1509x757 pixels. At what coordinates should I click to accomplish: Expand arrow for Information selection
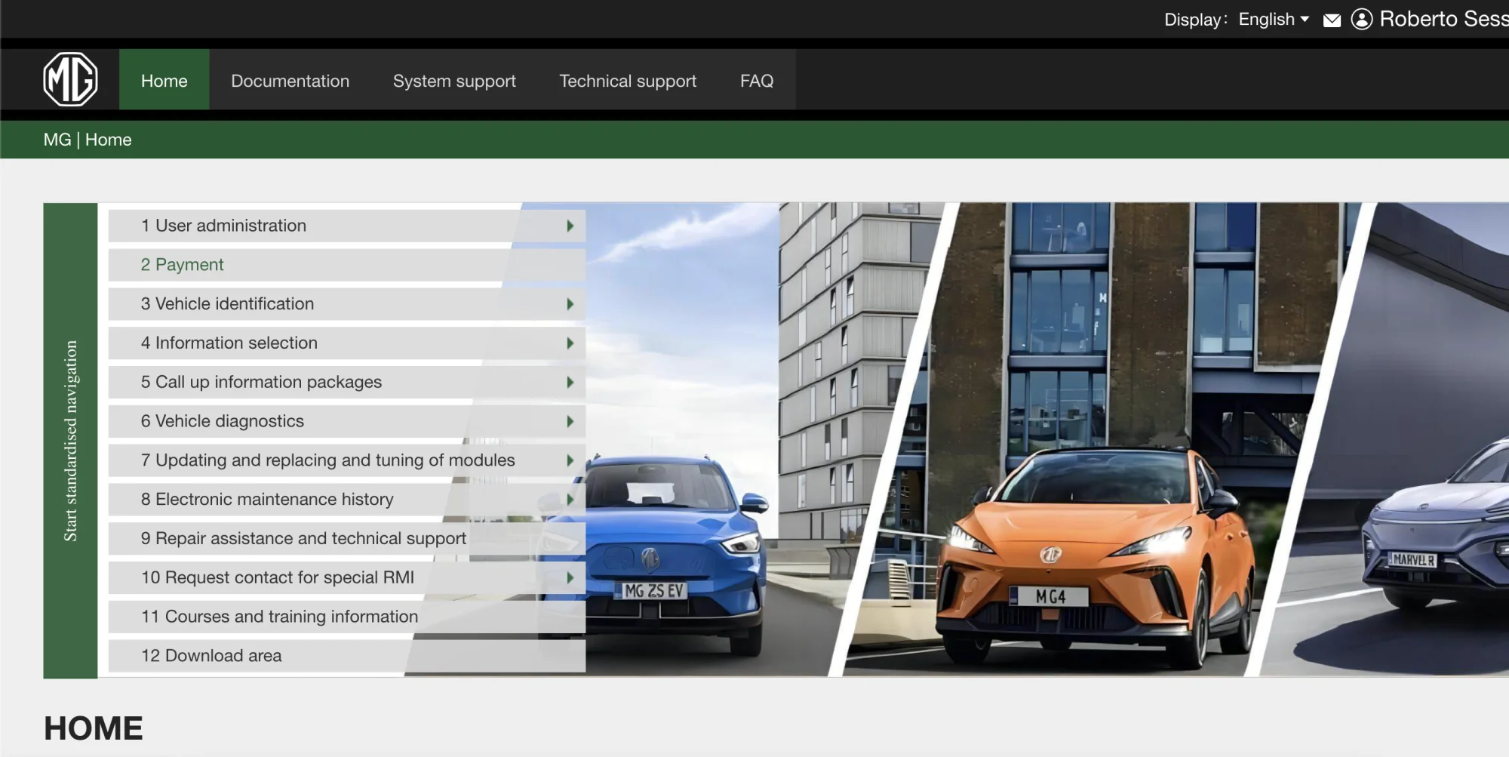pyautogui.click(x=570, y=343)
